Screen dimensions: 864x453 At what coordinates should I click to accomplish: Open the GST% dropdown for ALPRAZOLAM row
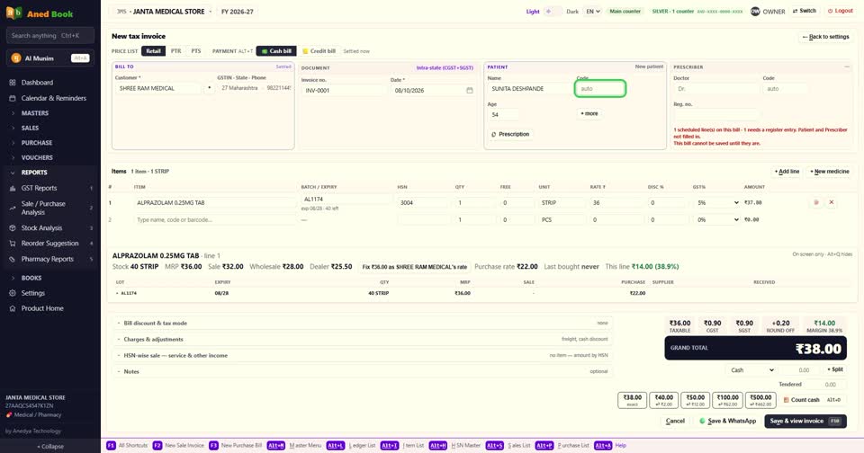[x=717, y=202]
